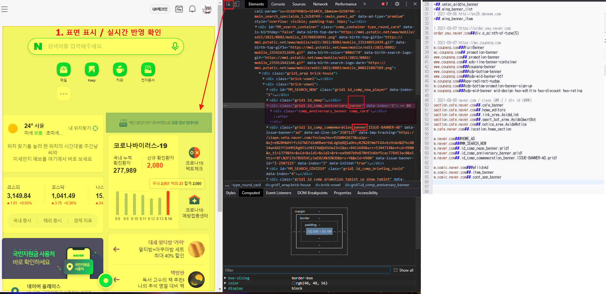
Task: Click the computed styles Filter field
Action: (x=307, y=270)
